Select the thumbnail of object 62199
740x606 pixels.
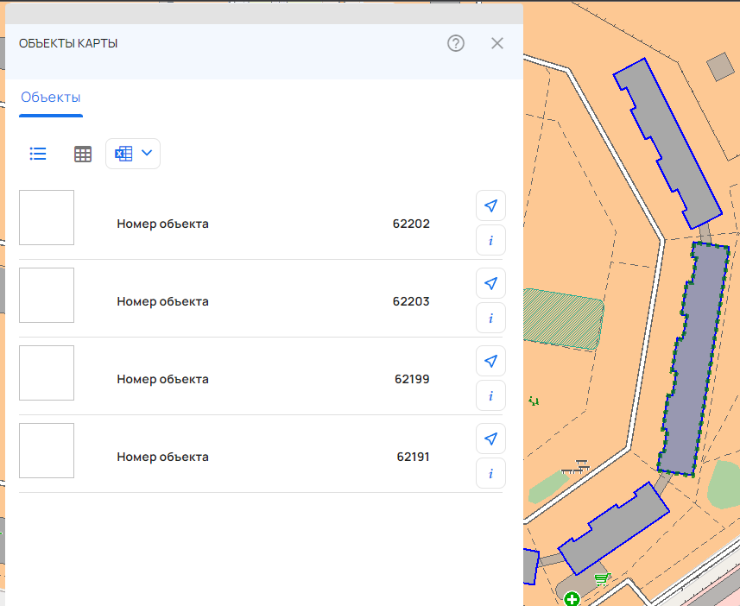tap(47, 373)
